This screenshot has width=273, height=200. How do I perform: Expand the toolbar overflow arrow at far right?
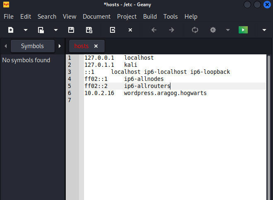click(x=264, y=30)
